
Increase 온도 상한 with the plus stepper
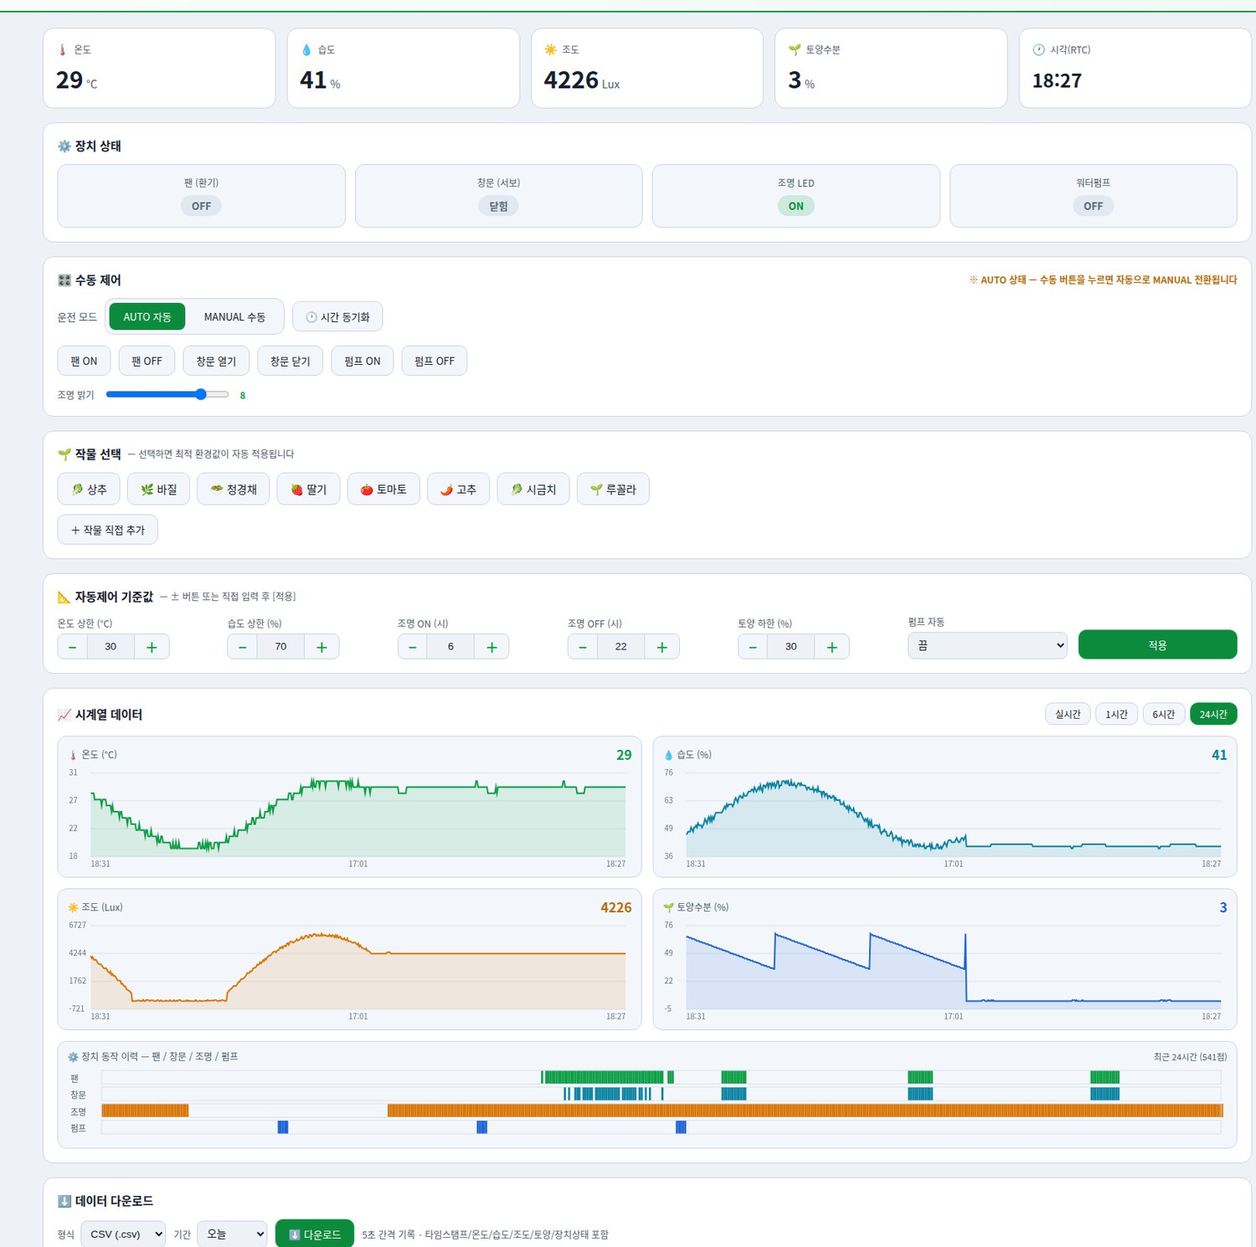pyautogui.click(x=152, y=647)
